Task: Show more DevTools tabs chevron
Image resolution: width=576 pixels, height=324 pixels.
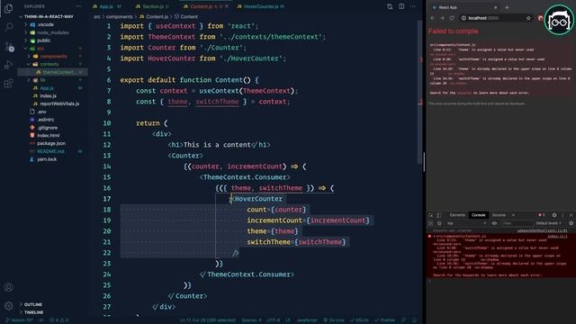Action: [x=513, y=215]
